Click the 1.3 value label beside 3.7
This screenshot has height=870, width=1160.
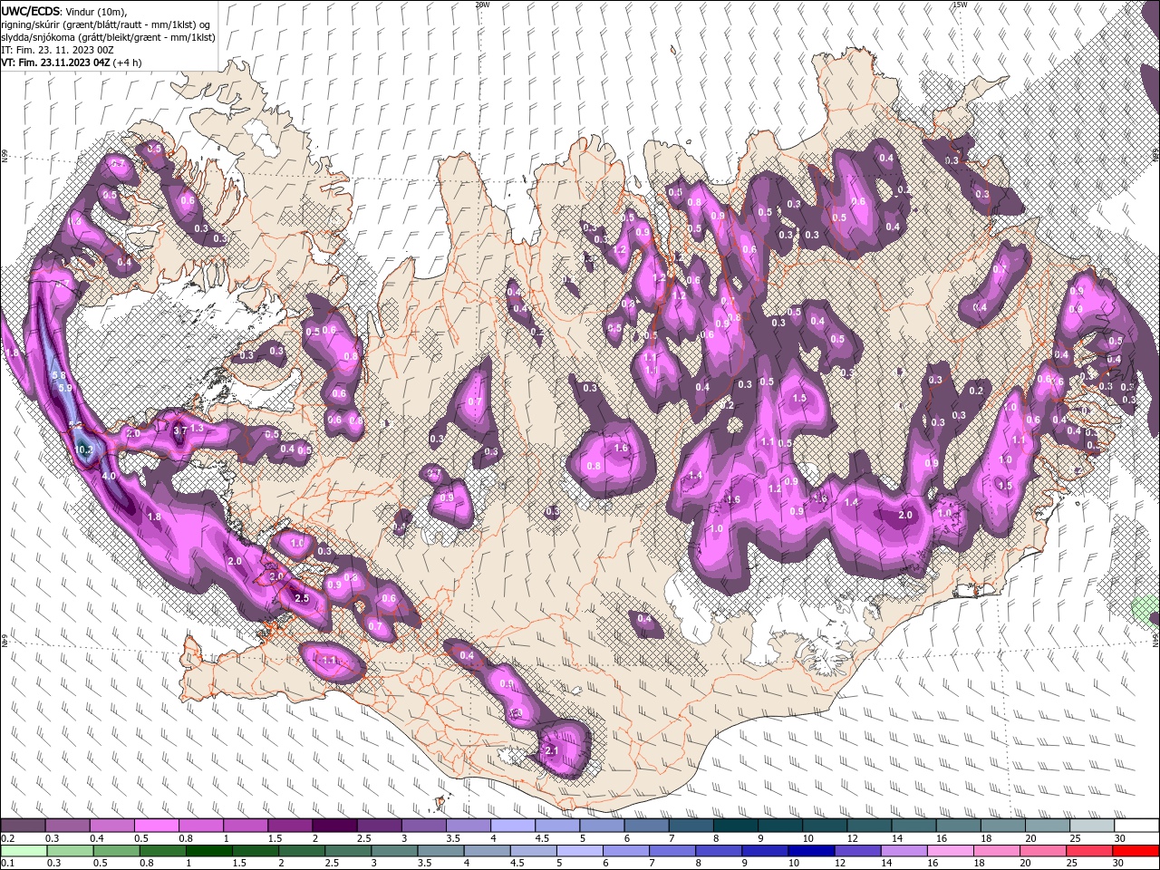197,428
